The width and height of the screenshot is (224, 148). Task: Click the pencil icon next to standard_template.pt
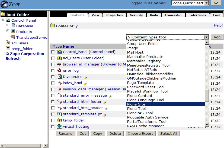point(105,115)
